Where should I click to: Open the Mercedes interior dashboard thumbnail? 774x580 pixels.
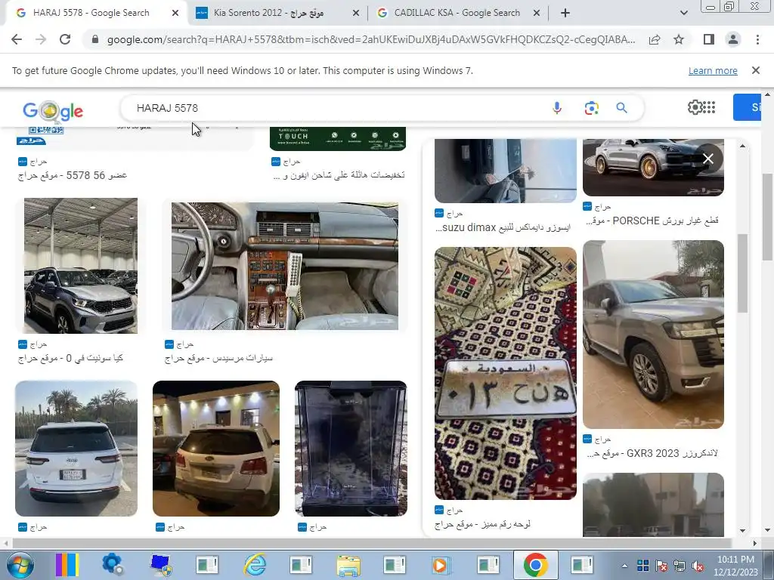(285, 266)
